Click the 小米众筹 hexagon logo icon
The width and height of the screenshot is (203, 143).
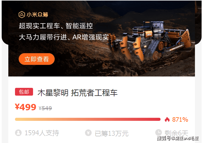coord(22,14)
